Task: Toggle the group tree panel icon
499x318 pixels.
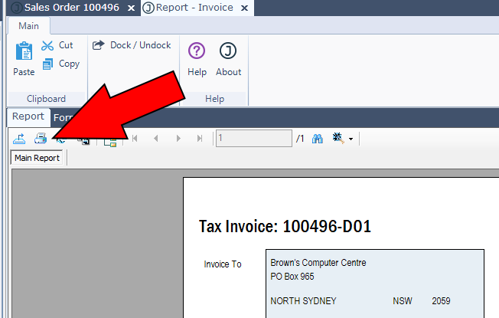Action: [110, 139]
